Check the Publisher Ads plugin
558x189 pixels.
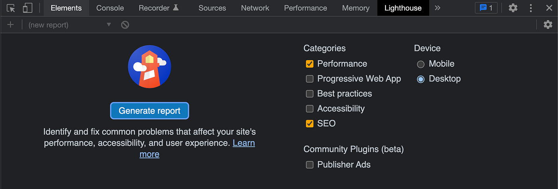click(x=310, y=165)
